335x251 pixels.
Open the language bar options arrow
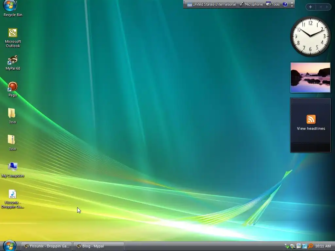pyautogui.click(x=292, y=6)
